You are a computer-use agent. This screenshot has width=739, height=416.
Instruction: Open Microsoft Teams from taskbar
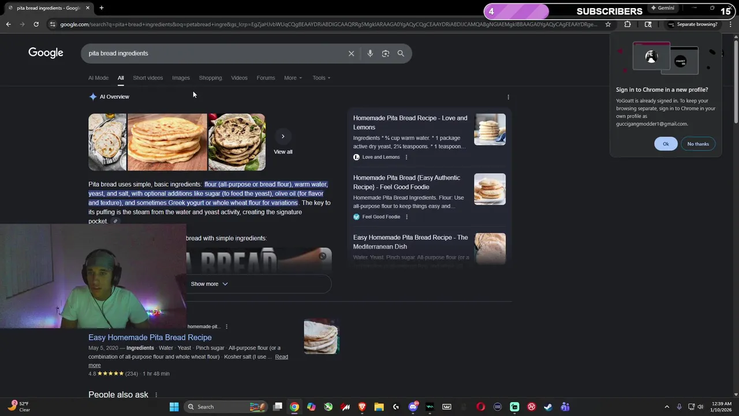pyautogui.click(x=565, y=407)
